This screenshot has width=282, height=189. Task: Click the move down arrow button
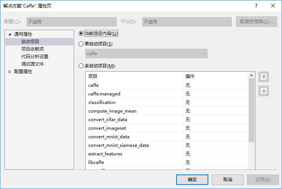[264, 91]
